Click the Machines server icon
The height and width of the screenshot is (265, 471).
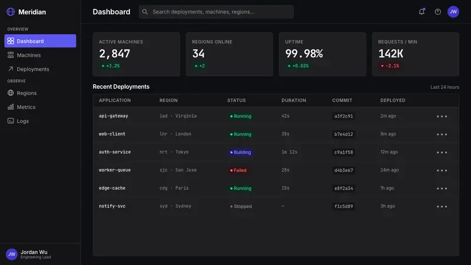pyautogui.click(x=11, y=55)
